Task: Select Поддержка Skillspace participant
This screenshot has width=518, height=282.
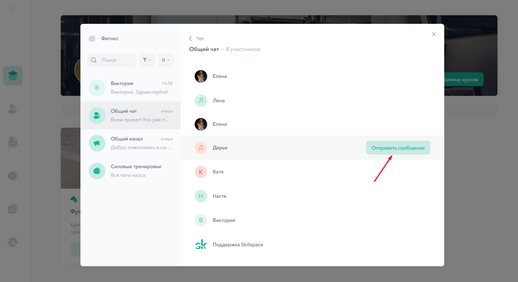Action: point(312,245)
